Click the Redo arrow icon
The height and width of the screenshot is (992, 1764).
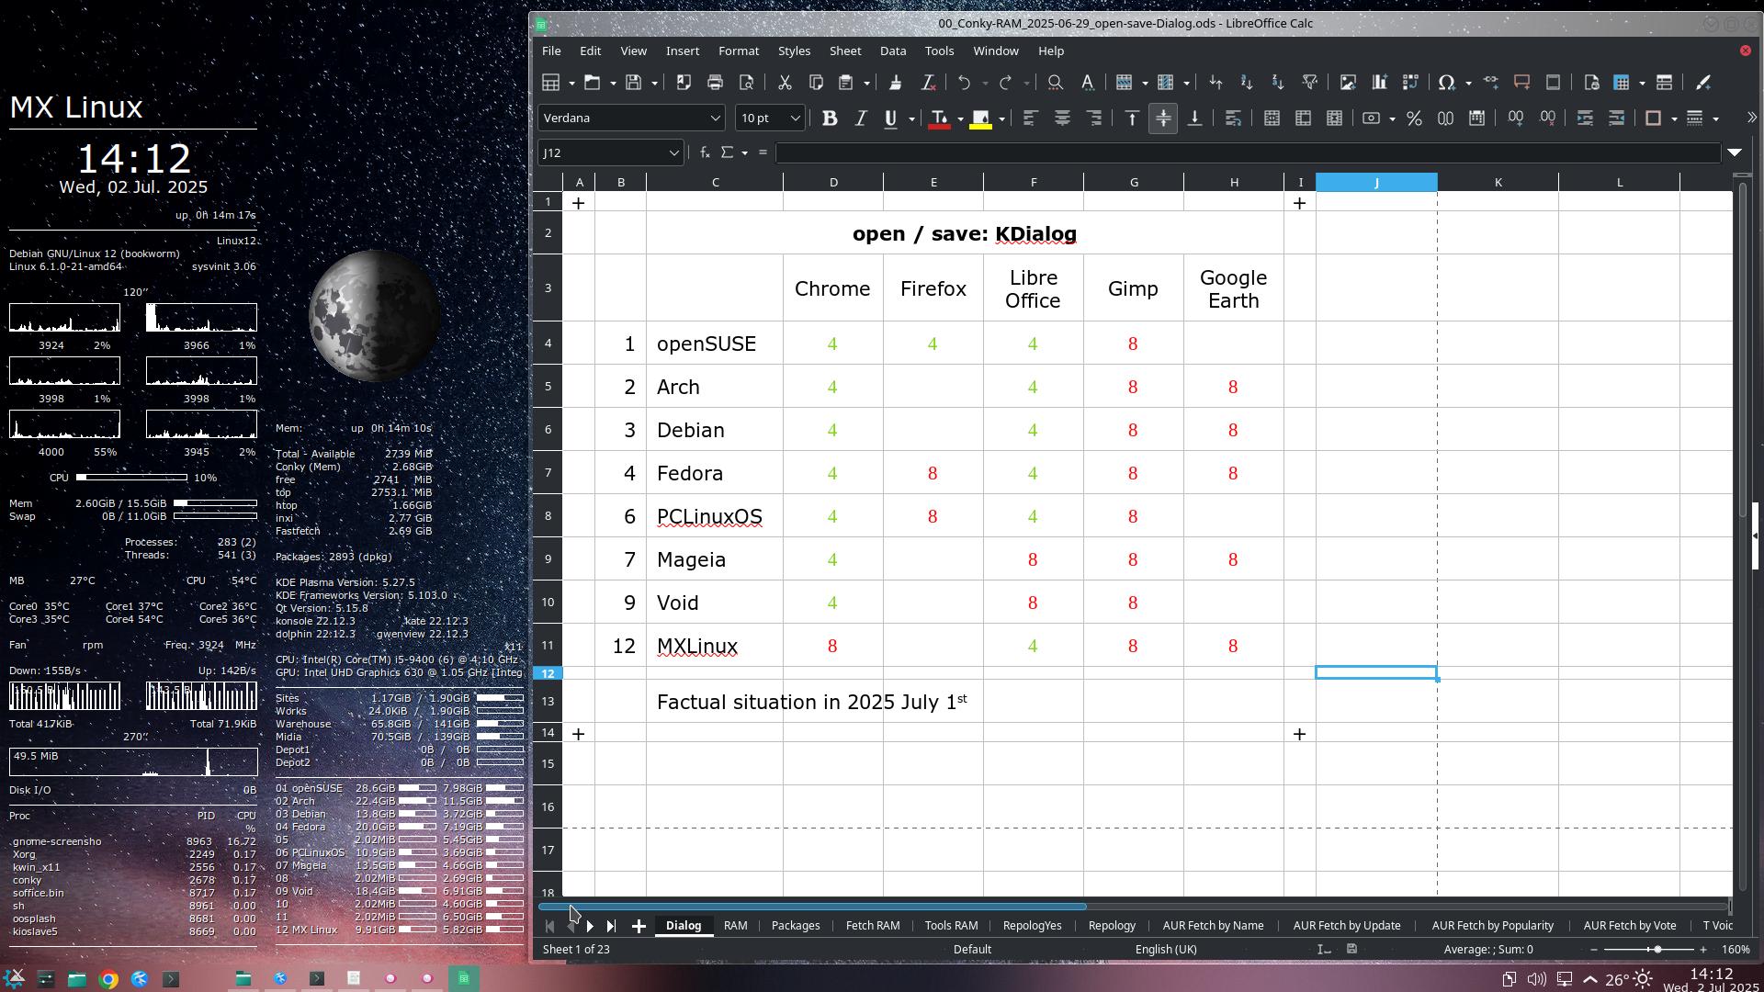[1005, 83]
